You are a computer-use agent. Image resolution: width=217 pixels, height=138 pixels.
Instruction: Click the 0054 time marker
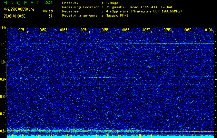84,30
